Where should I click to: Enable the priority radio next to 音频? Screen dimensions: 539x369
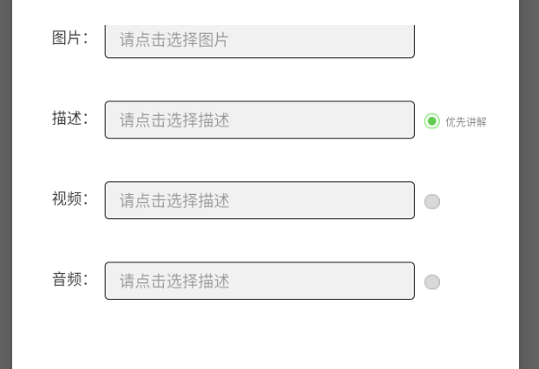[431, 282]
